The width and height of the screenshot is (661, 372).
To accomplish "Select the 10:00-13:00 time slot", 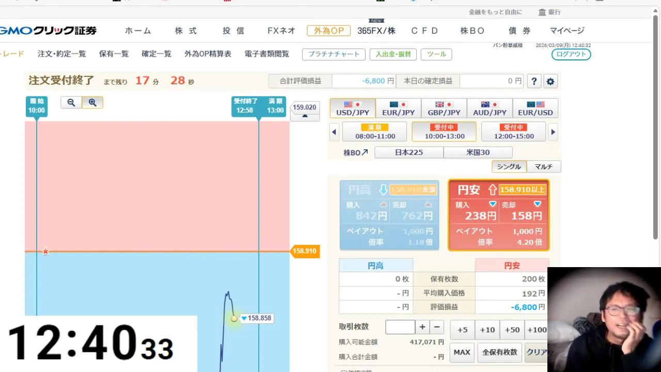I will tap(444, 132).
